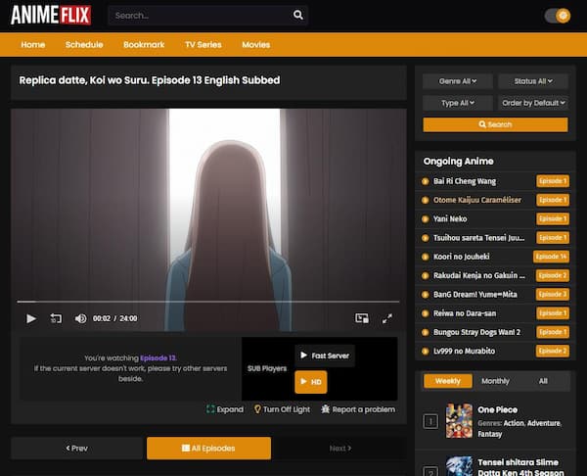The image size is (587, 476).
Task: Click the 24:00 duration time display
Action: click(128, 318)
